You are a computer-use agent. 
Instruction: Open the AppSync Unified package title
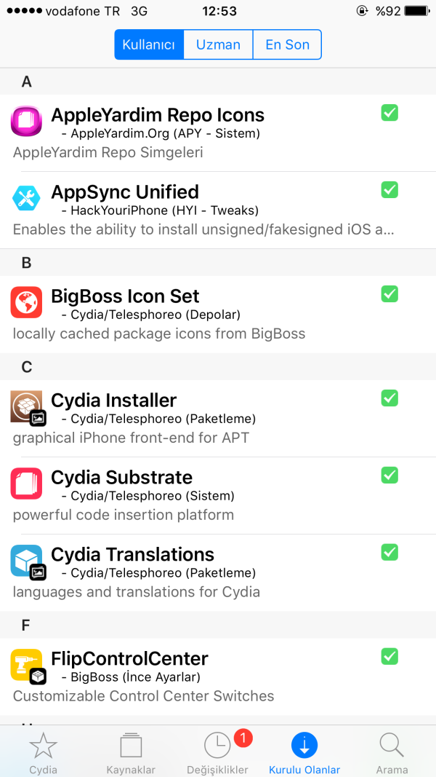coord(124,192)
